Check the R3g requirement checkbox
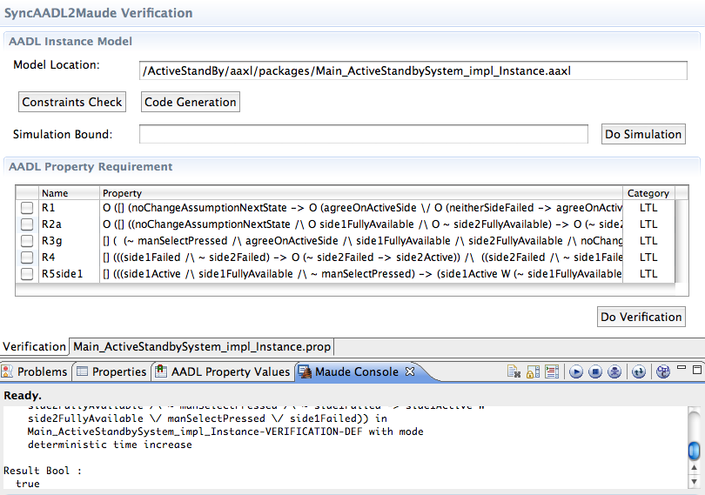This screenshot has height=495, width=705. point(27,241)
